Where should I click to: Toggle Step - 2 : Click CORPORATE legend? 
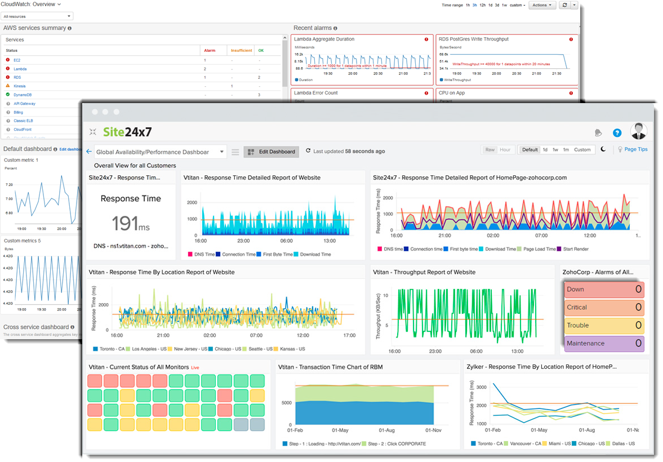(x=394, y=444)
